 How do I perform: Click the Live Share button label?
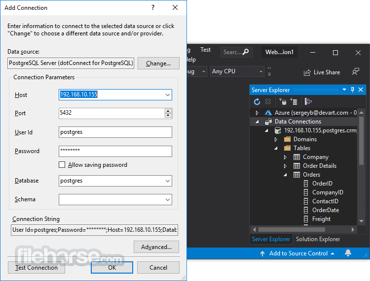pos(327,72)
